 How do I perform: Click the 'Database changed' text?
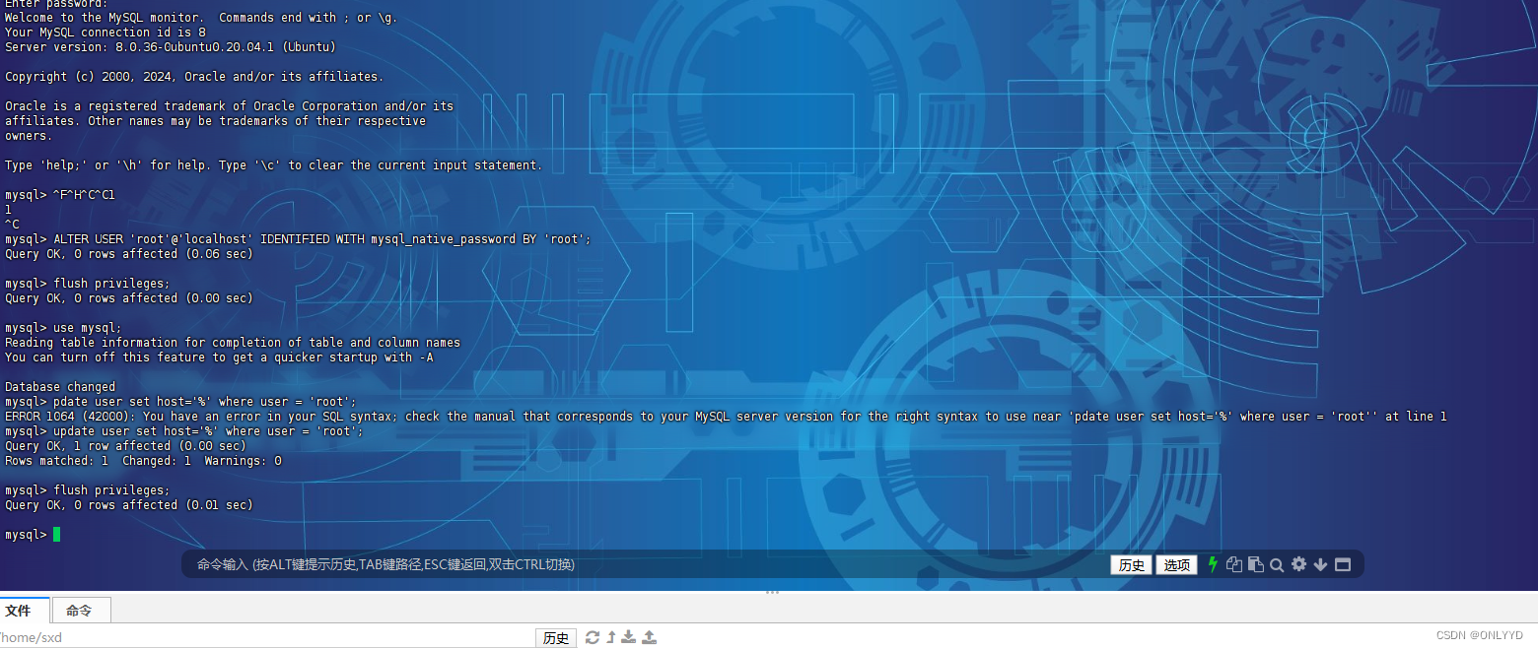(x=60, y=386)
